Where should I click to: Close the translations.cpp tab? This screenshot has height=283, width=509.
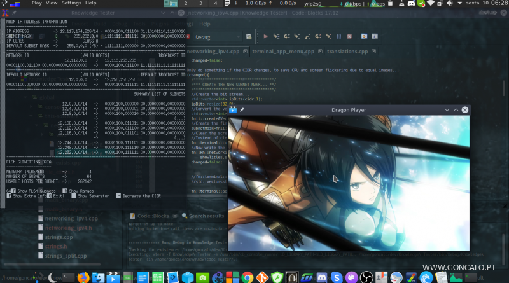click(x=373, y=52)
